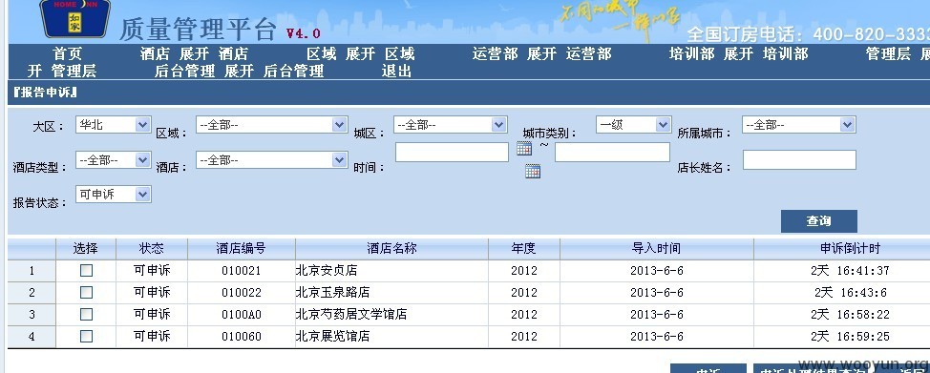Open the 酒店类型 dropdown
930x373 pixels.
[x=114, y=159]
